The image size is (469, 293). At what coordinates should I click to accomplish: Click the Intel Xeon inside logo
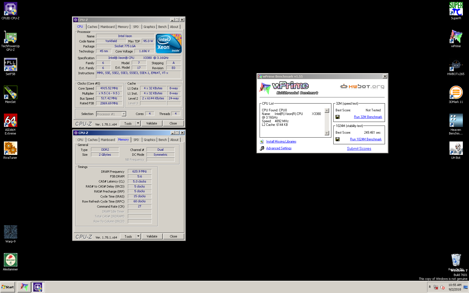coord(169,44)
